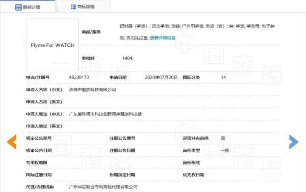Click the 专用权期限 label
The image size is (306, 192).
(x=37, y=163)
